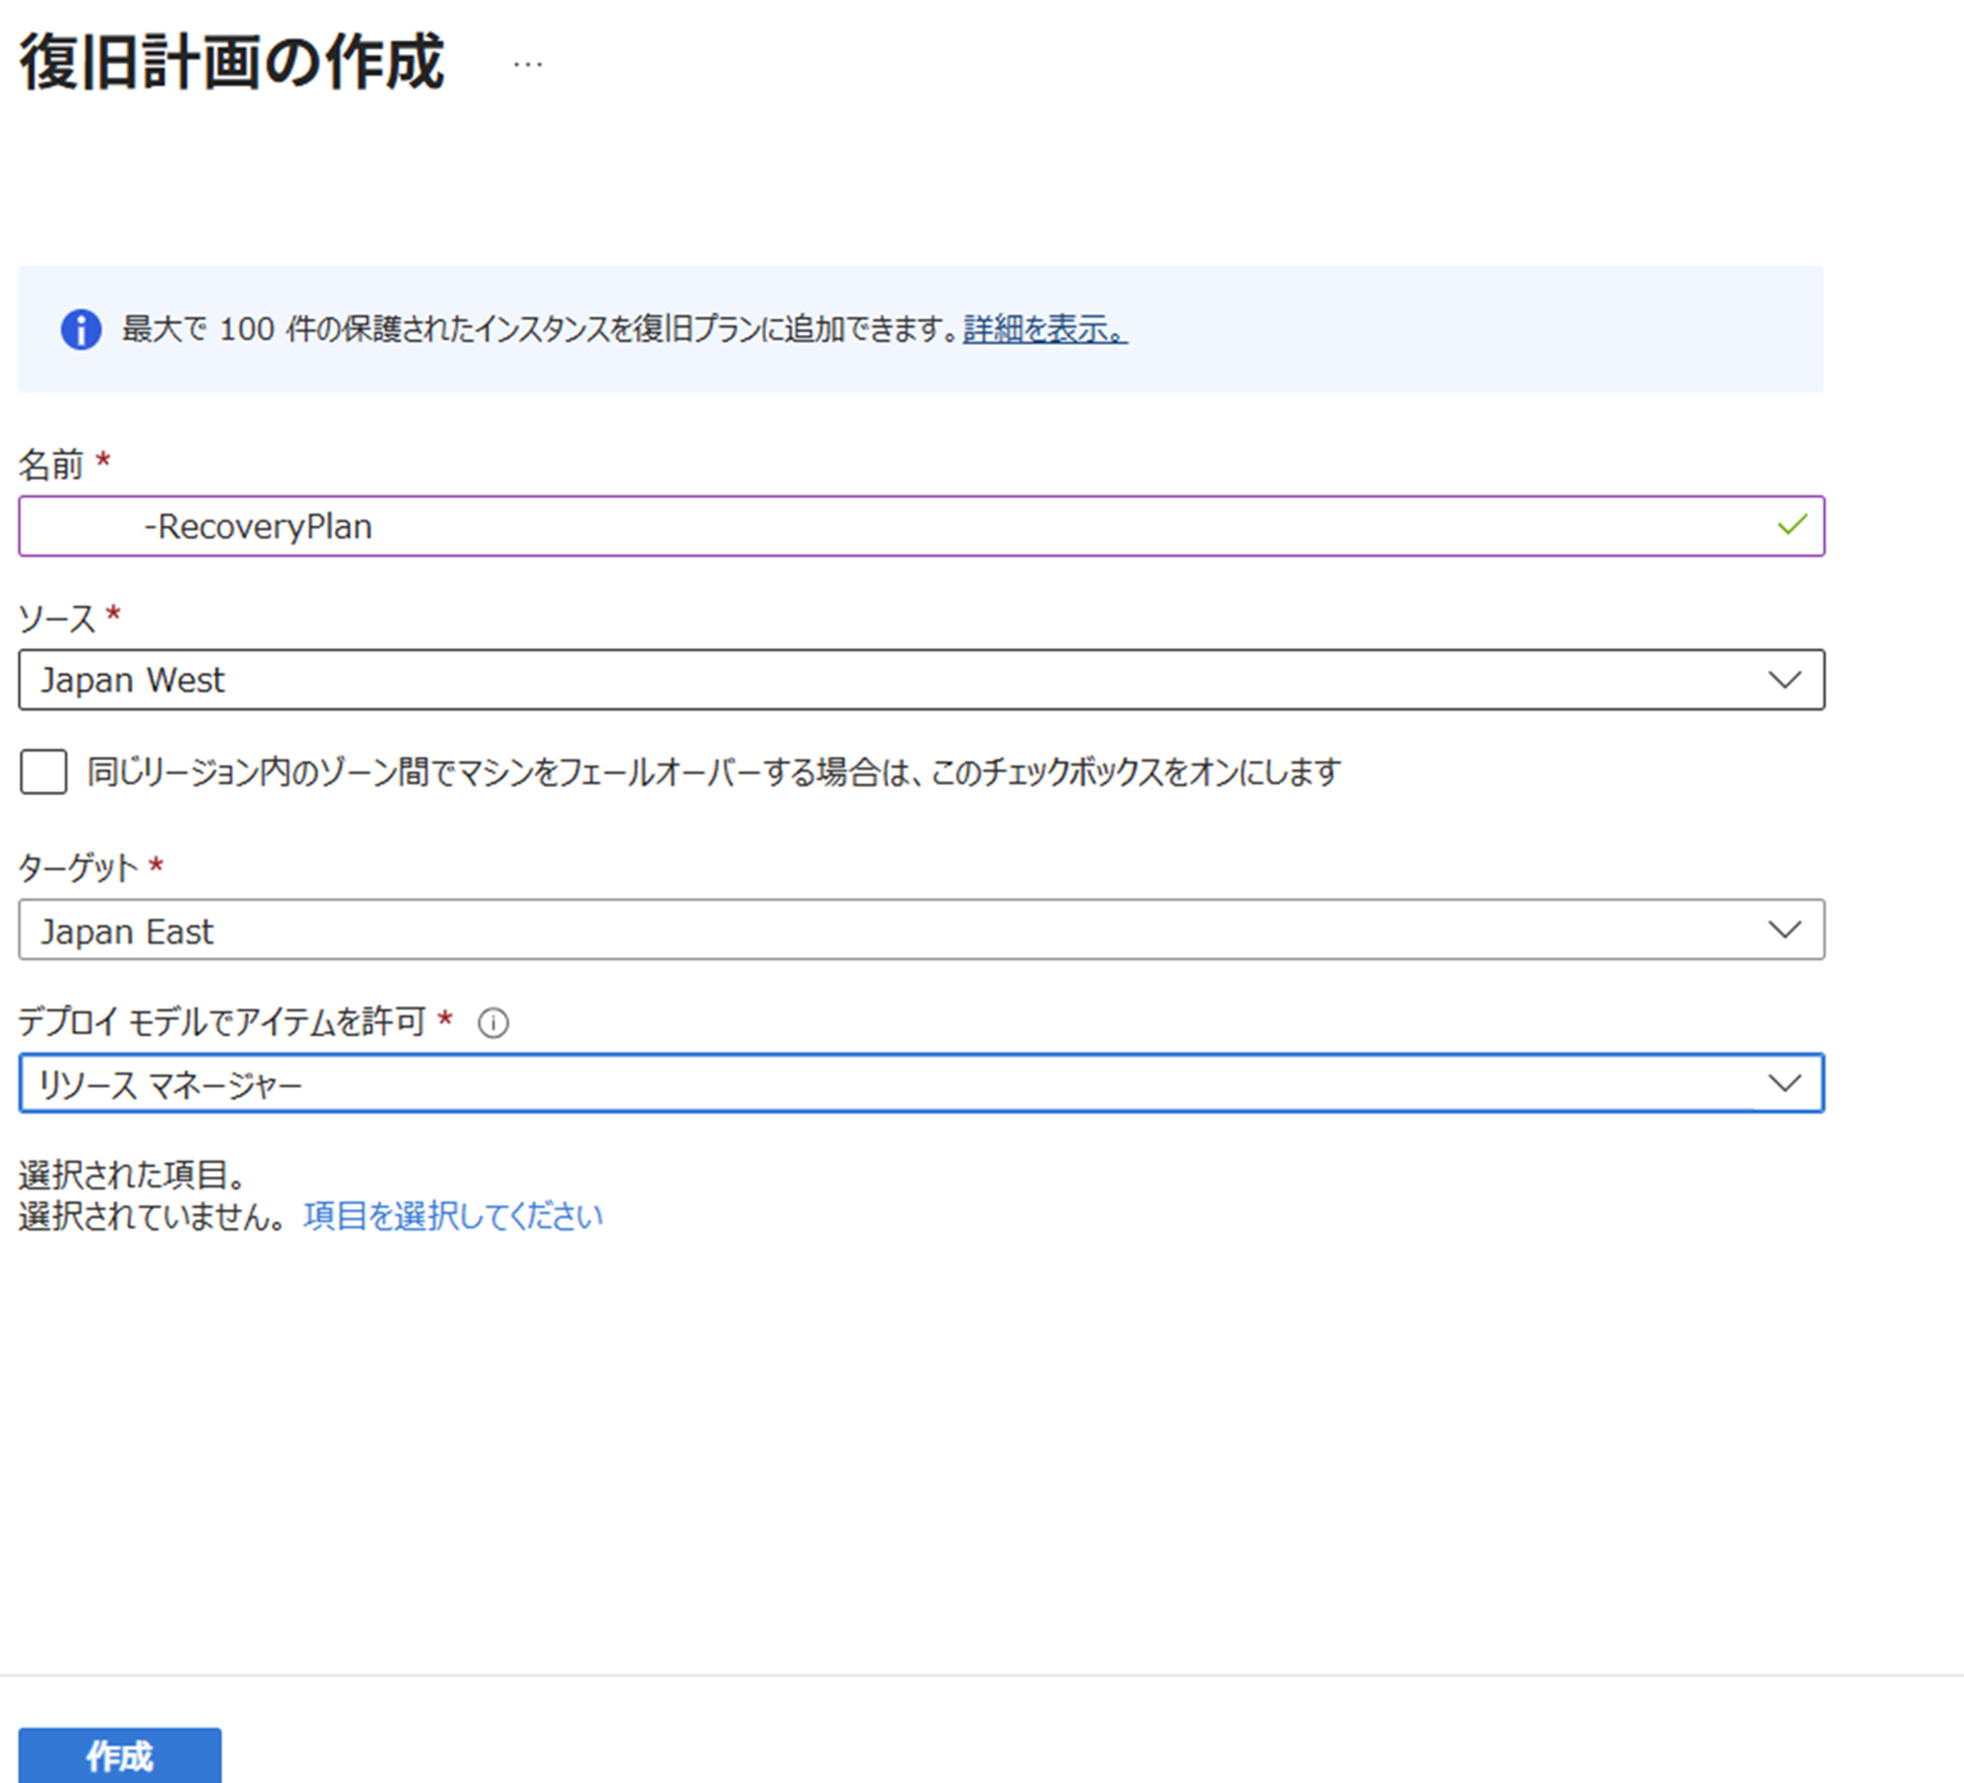This screenshot has width=1964, height=1783.
Task: Click the ターゲット field label
Action: [79, 867]
